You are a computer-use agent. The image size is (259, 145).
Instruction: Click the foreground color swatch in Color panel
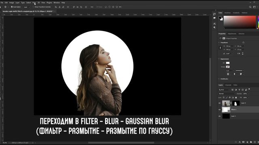click(220, 18)
